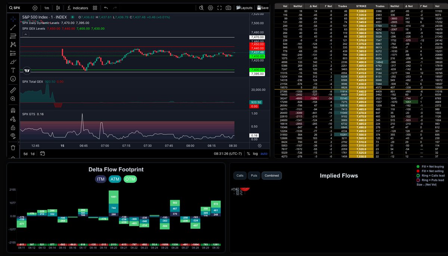Redo last chart action
448x256 pixels.
click(115, 7)
